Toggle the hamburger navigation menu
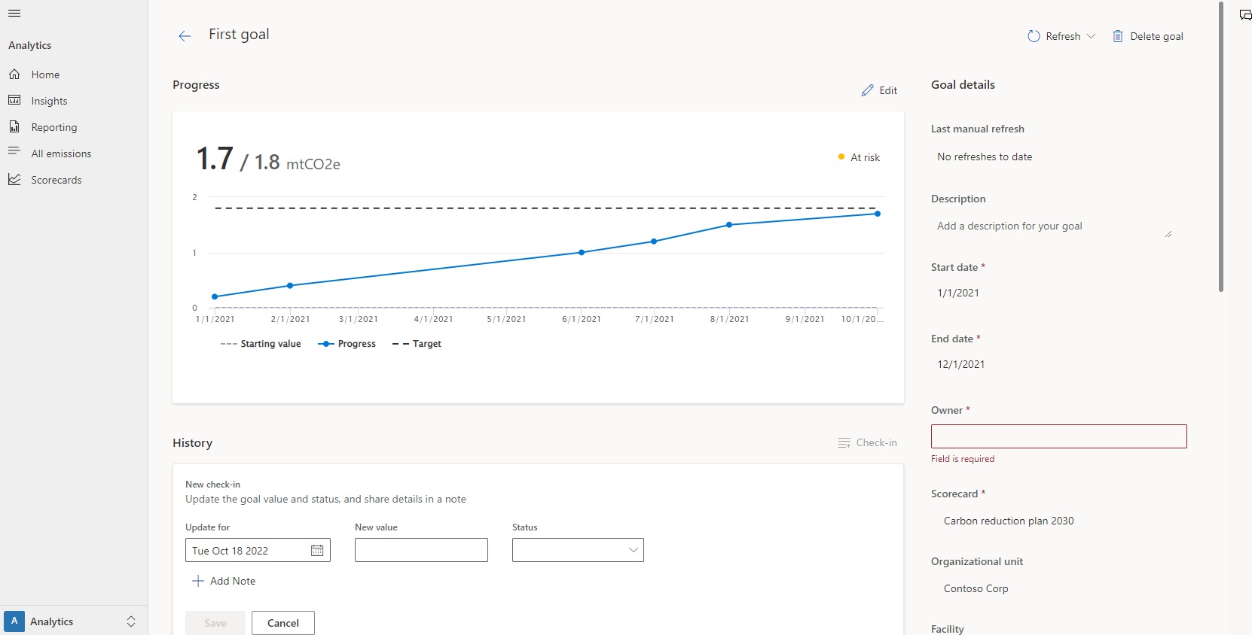Screen dimensions: 1252x635 click(14, 14)
